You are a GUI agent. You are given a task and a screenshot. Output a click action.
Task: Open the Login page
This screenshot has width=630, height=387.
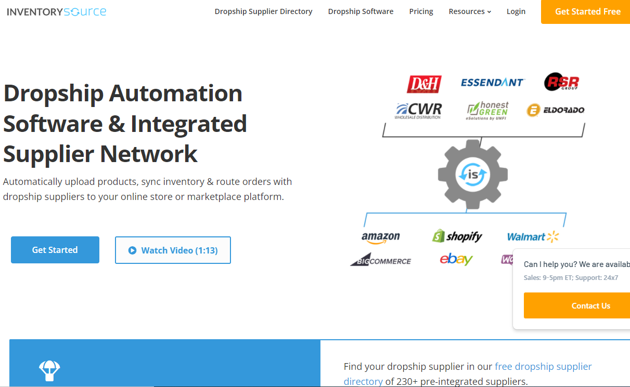[x=516, y=11]
